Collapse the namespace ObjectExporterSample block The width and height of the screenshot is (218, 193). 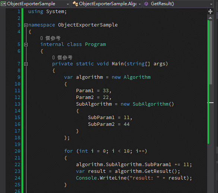tap(26, 25)
